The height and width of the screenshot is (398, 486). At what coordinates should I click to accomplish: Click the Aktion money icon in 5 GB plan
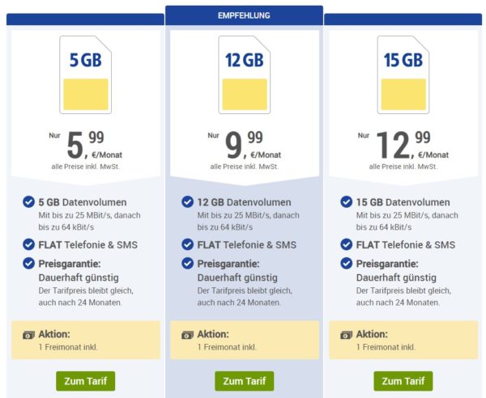28,334
